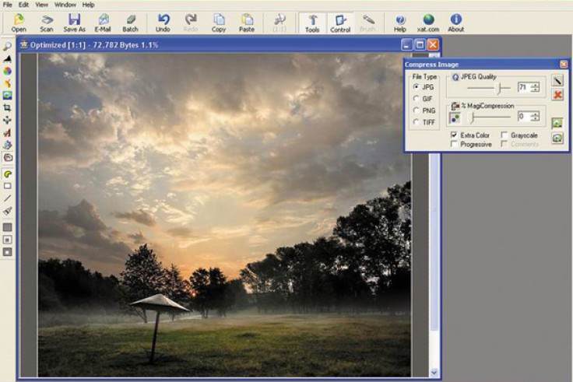Increase MagiCompression value with up arrow
Screen dimensions: 573x382
coord(535,114)
